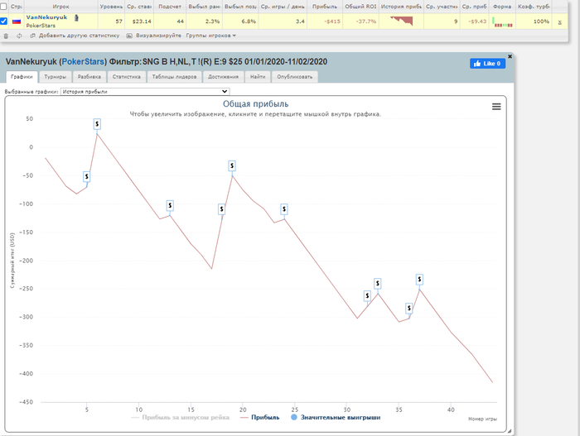Open the Опубликовать tab
This screenshot has height=436, width=580.
(x=295, y=77)
